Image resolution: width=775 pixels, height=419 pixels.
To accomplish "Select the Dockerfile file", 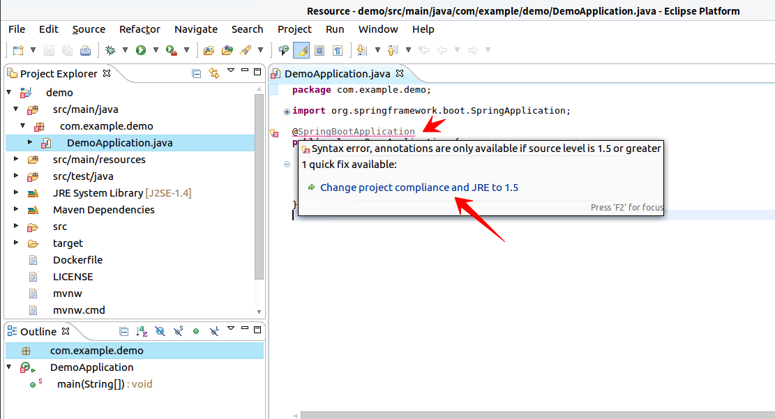I will (77, 260).
